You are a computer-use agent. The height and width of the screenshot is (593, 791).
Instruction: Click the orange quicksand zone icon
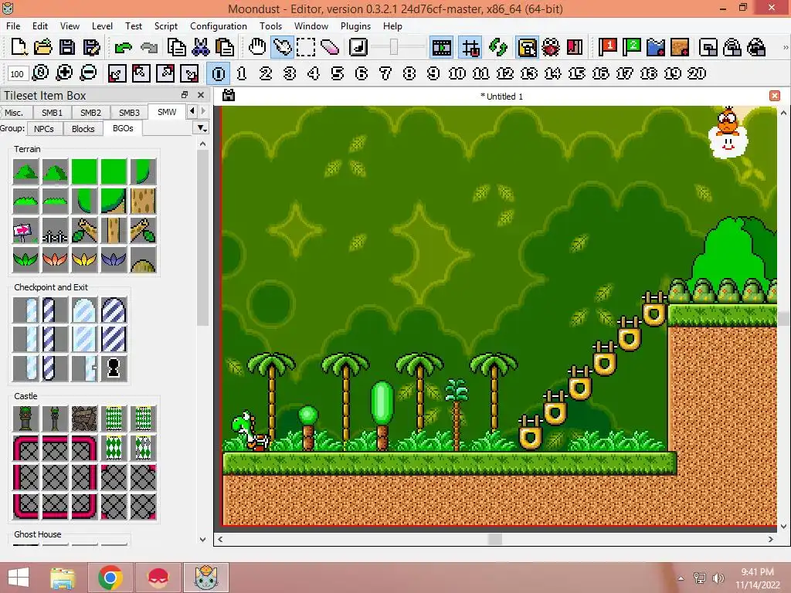(680, 47)
